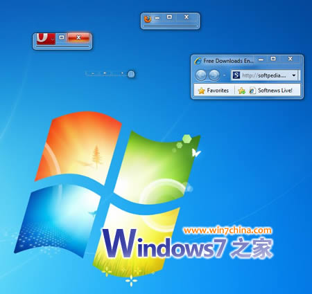312x294 pixels.
Task: Maximize the Internet Explorer window
Action: 273,59
